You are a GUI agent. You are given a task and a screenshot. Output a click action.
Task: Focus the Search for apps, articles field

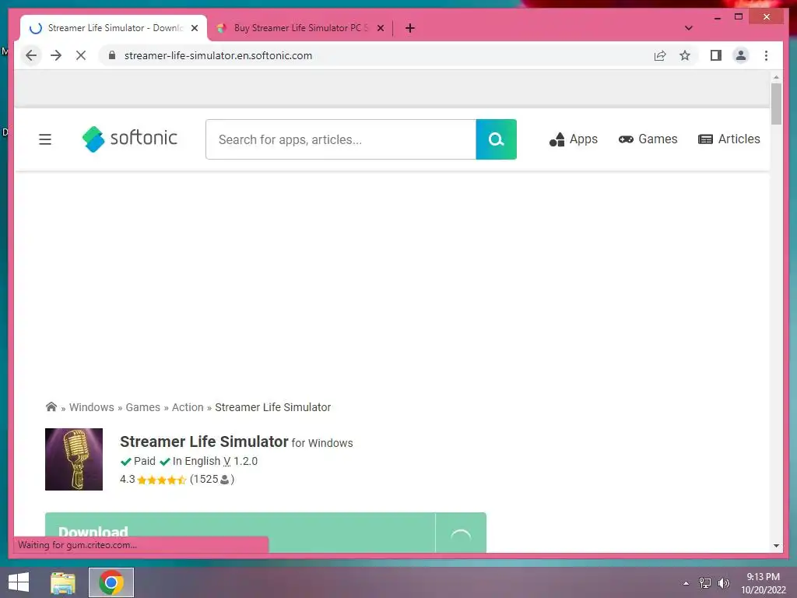coord(341,139)
